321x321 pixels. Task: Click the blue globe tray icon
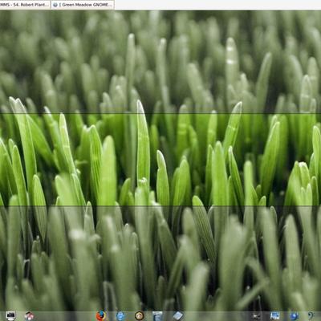(x=294, y=316)
